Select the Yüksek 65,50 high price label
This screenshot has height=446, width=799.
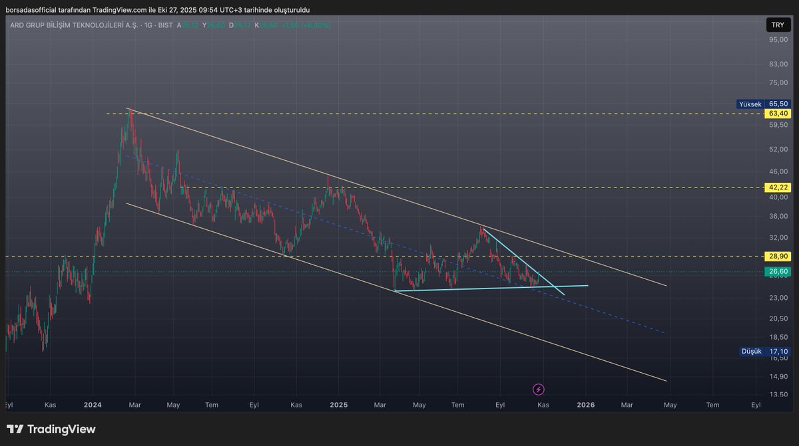764,104
